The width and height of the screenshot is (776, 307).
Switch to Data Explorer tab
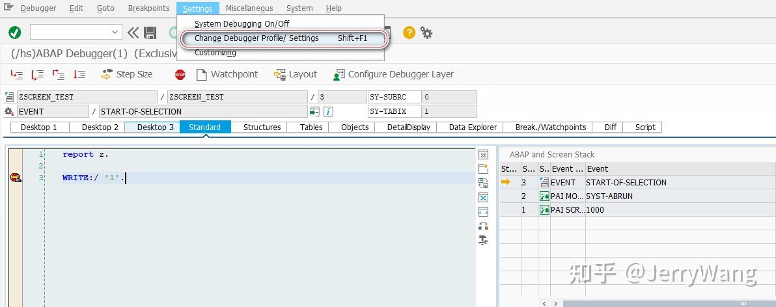point(473,127)
